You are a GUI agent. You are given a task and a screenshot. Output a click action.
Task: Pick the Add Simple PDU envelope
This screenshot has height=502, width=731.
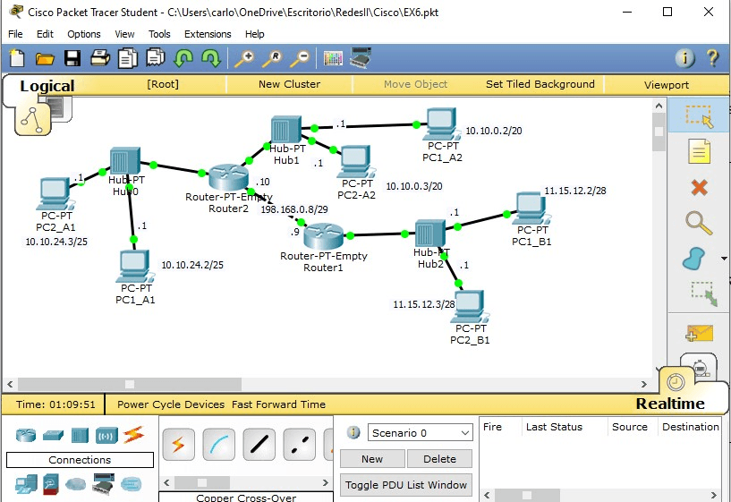699,333
